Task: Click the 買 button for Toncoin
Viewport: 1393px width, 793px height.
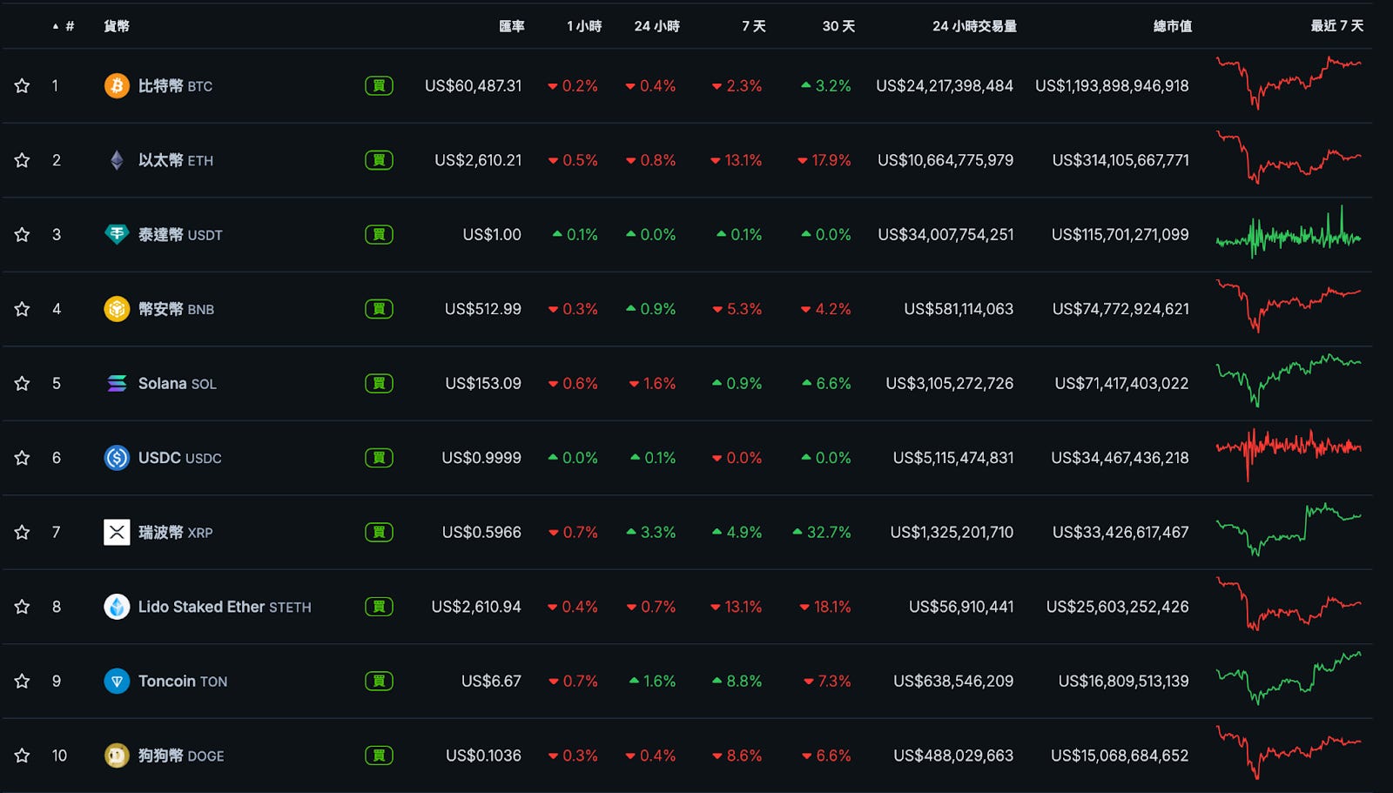Action: click(x=379, y=681)
